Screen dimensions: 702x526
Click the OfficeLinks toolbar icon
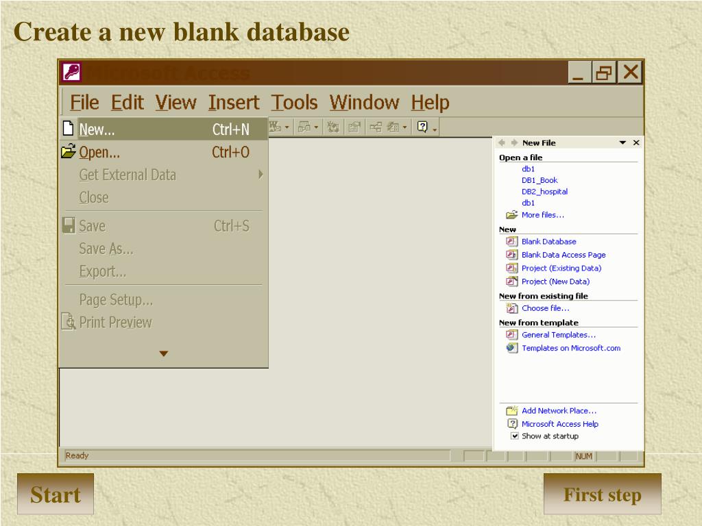(x=275, y=127)
